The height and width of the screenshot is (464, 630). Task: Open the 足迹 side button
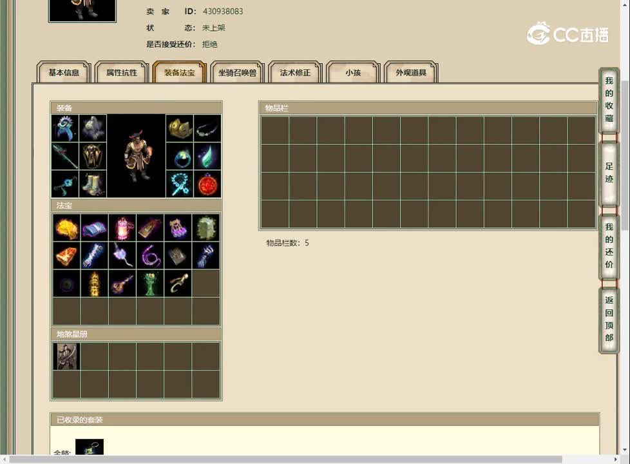pos(609,173)
